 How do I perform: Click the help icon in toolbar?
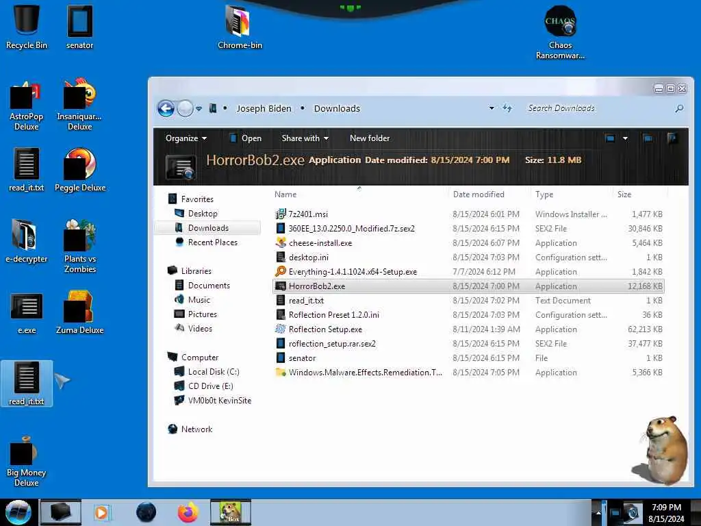click(x=672, y=138)
